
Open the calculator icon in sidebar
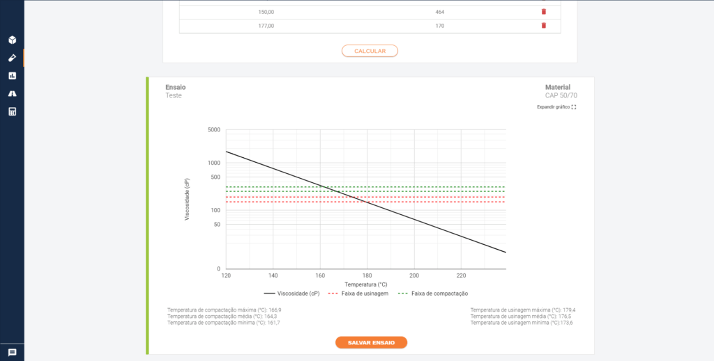pos(12,111)
